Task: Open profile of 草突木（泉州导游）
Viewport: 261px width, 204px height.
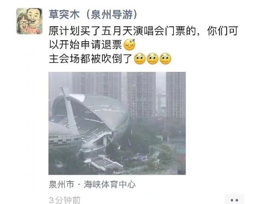Action: point(93,14)
